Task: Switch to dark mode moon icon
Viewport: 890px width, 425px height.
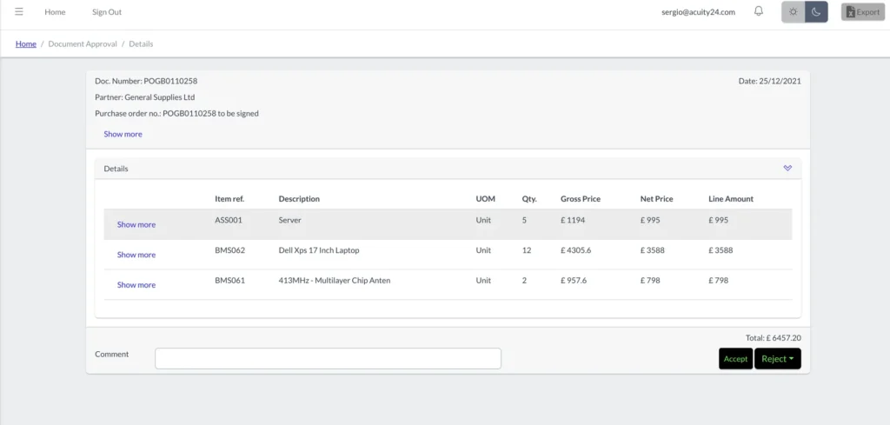Action: [816, 12]
